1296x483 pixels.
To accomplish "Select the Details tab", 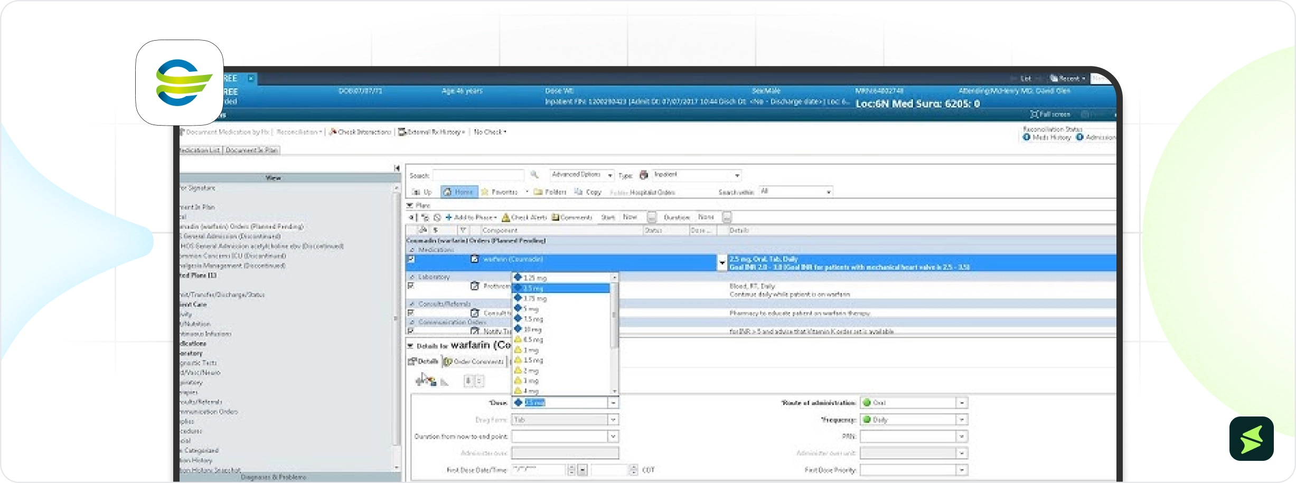I will (x=424, y=362).
